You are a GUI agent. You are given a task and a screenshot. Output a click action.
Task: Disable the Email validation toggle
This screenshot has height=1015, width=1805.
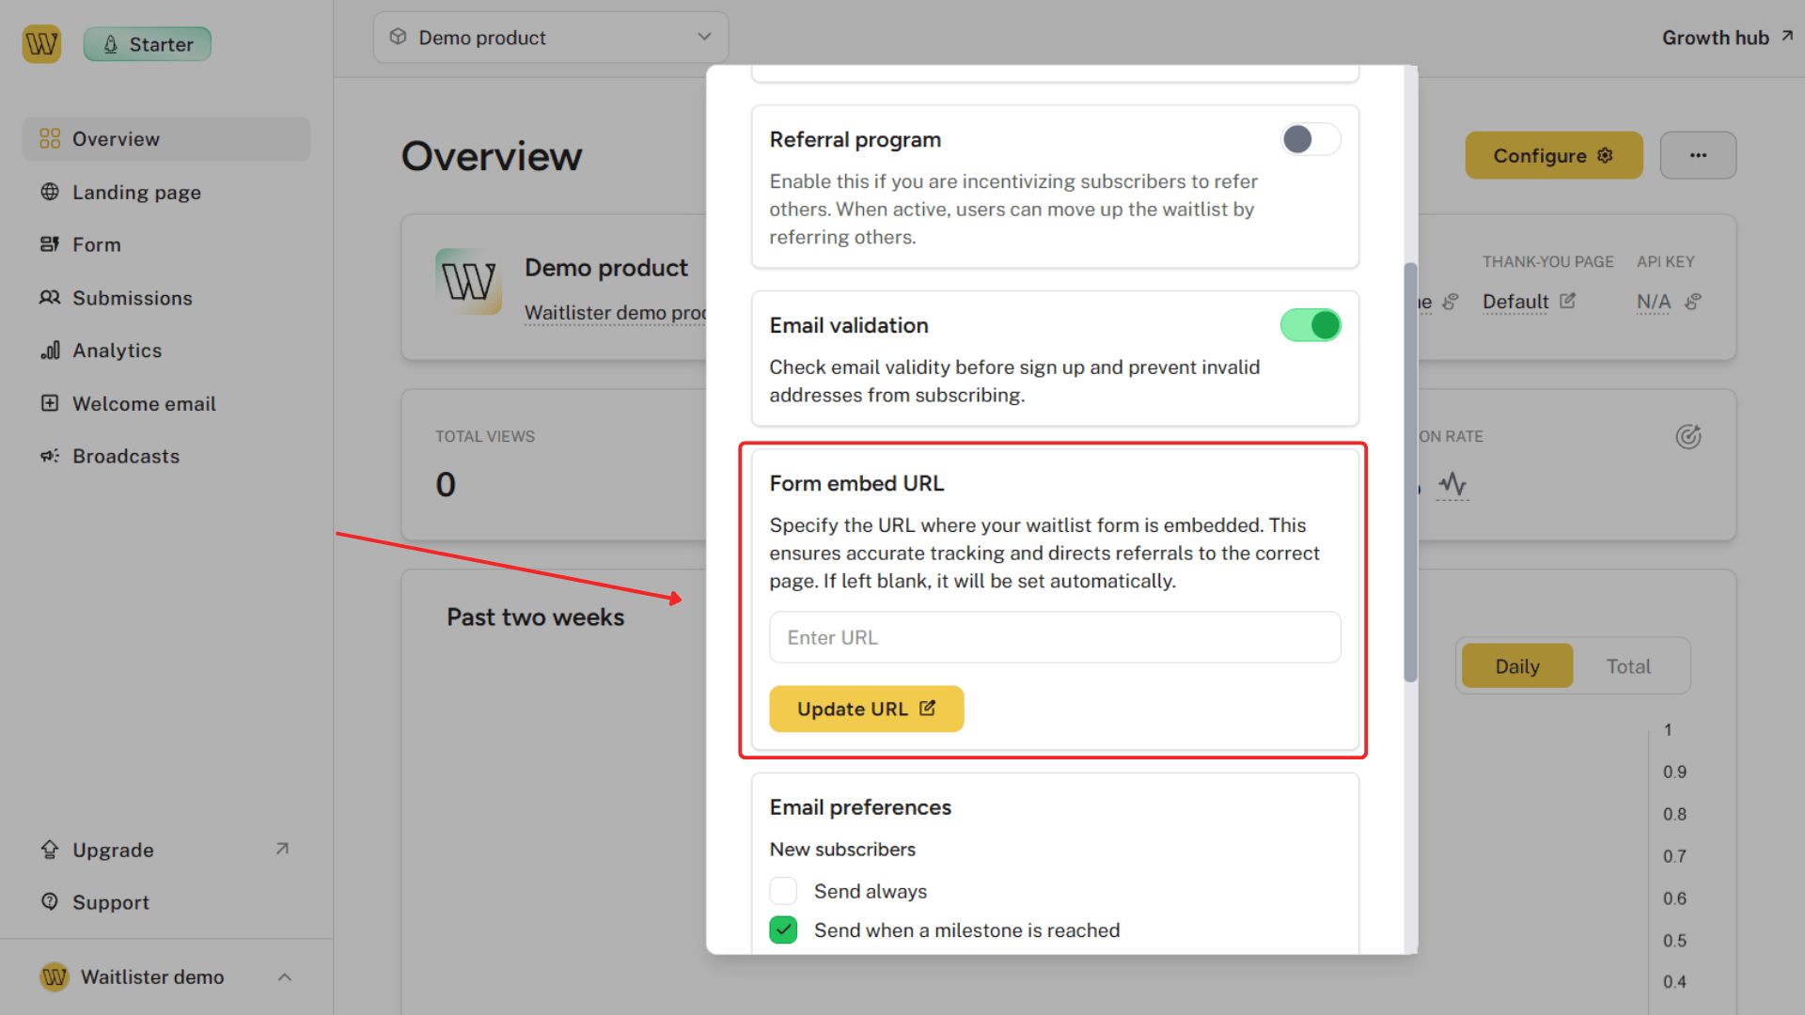(1311, 325)
